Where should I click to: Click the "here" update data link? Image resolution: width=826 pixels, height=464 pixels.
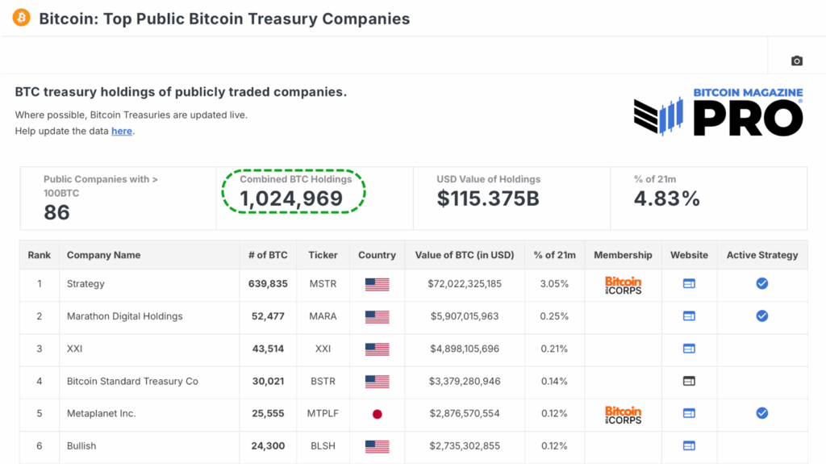pos(122,131)
